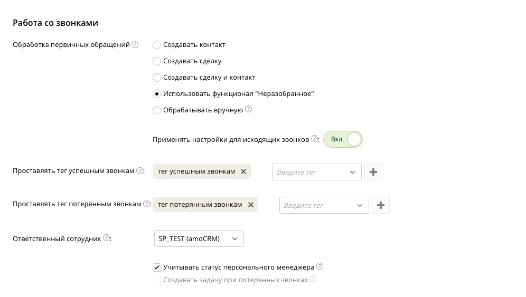Click plus button to add lost-call tag
The height and width of the screenshot is (297, 526).
point(381,205)
